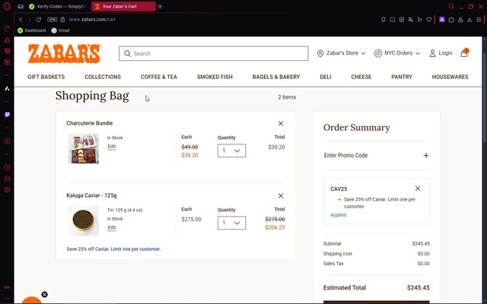Expand the Zabar's Store location dropdown
The width and height of the screenshot is (487, 304).
[x=341, y=53]
